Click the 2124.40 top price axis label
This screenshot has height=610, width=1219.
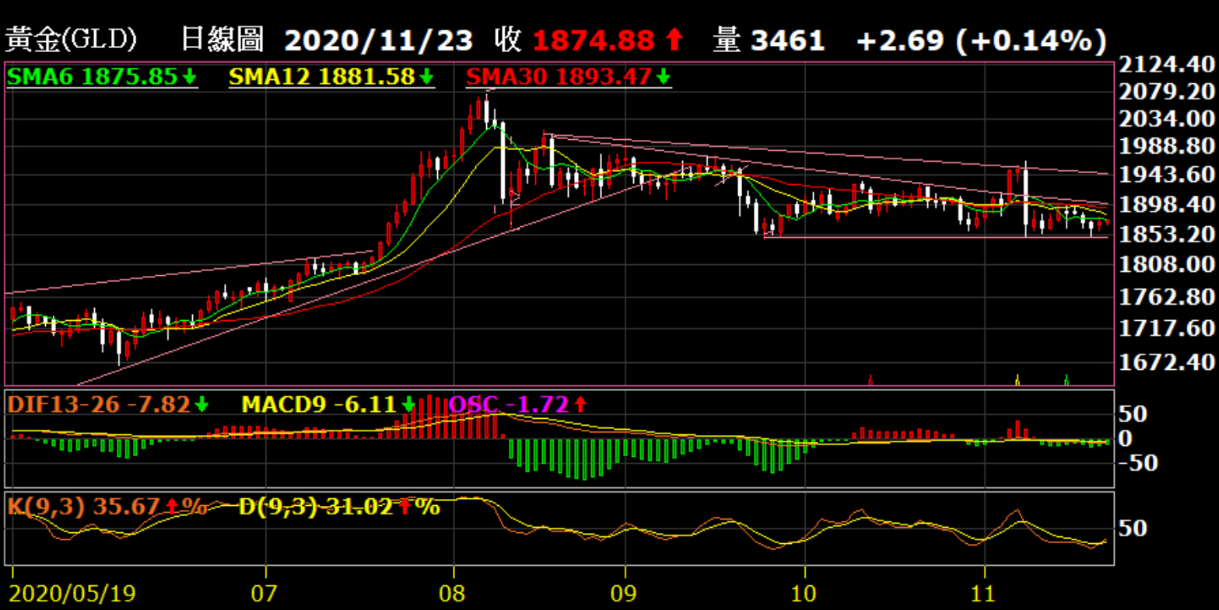pyautogui.click(x=1165, y=64)
